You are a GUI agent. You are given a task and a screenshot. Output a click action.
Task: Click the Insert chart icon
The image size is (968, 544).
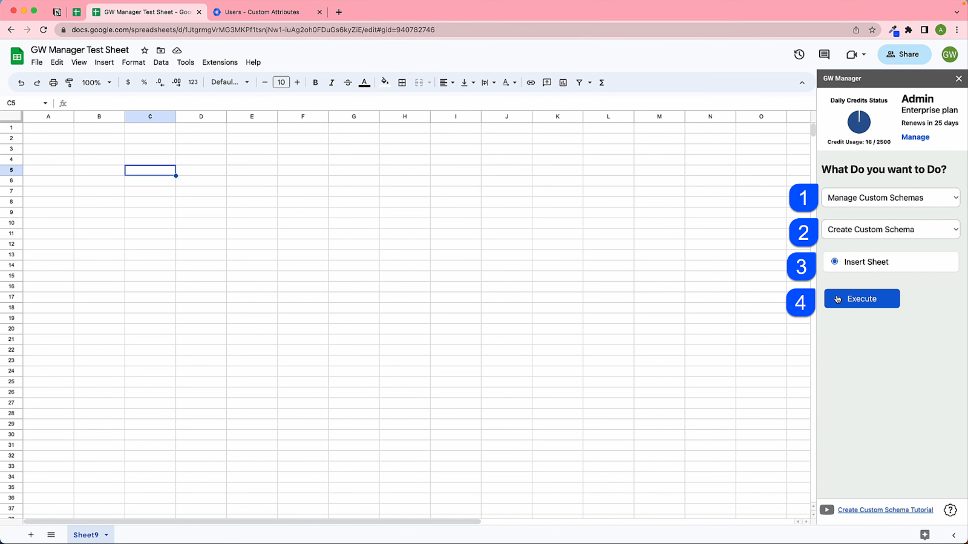click(x=563, y=82)
